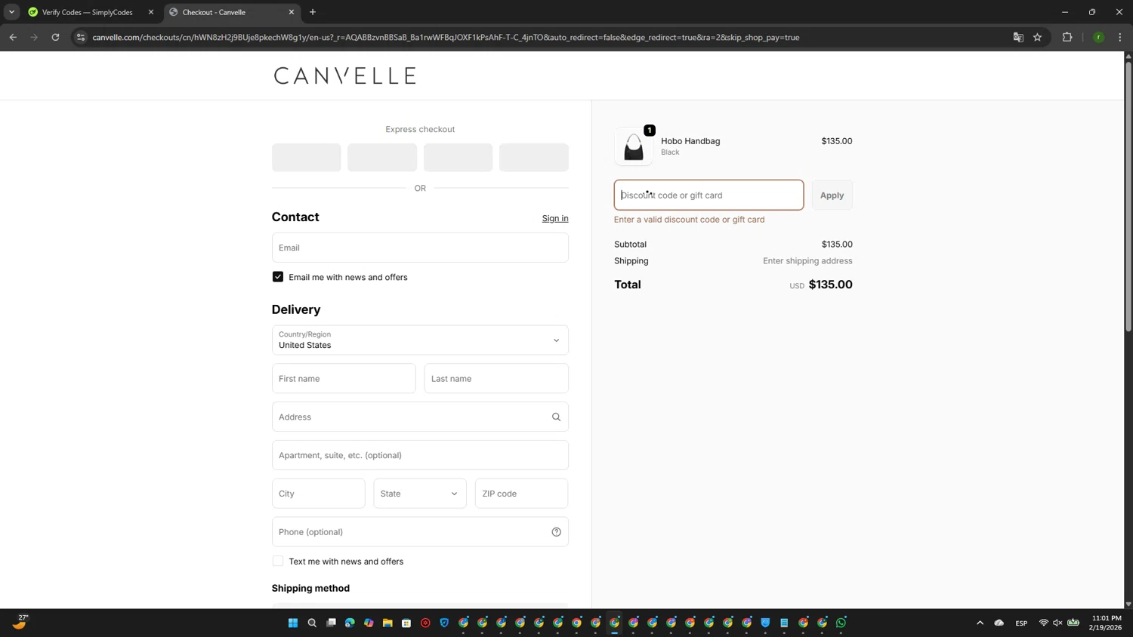Click the last express checkout button
Image resolution: width=1133 pixels, height=637 pixels.
click(534, 158)
